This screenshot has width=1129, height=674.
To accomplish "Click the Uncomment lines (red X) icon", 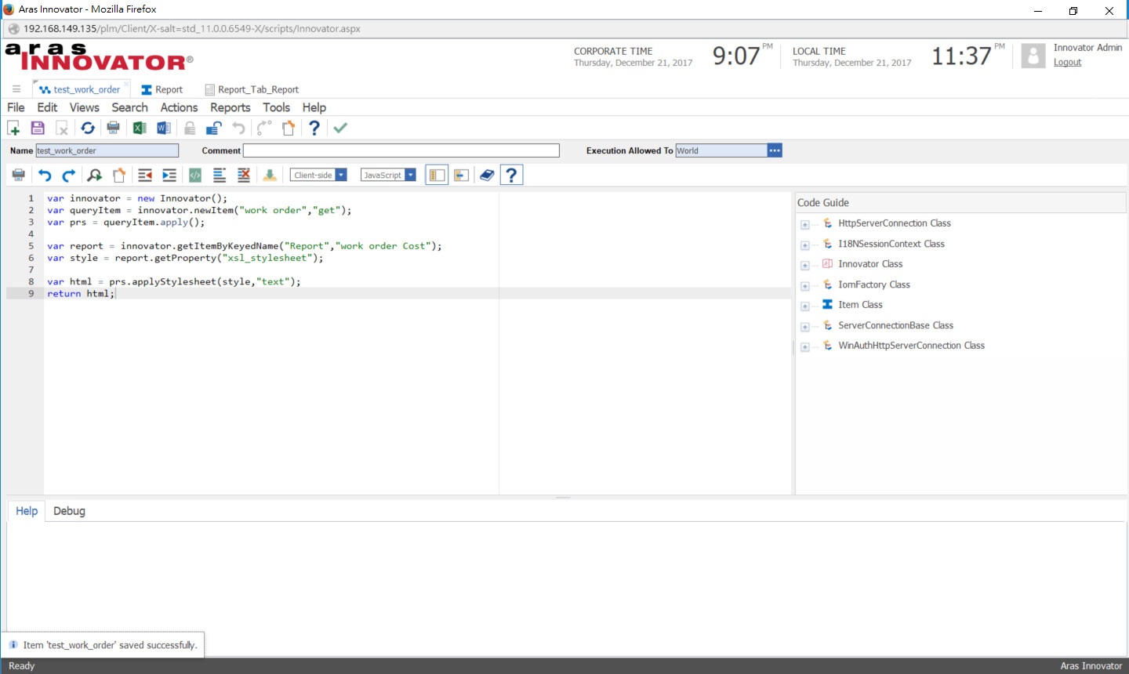I will tap(244, 175).
